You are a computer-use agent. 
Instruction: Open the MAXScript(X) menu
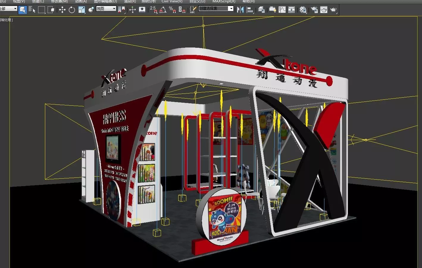(x=224, y=1)
